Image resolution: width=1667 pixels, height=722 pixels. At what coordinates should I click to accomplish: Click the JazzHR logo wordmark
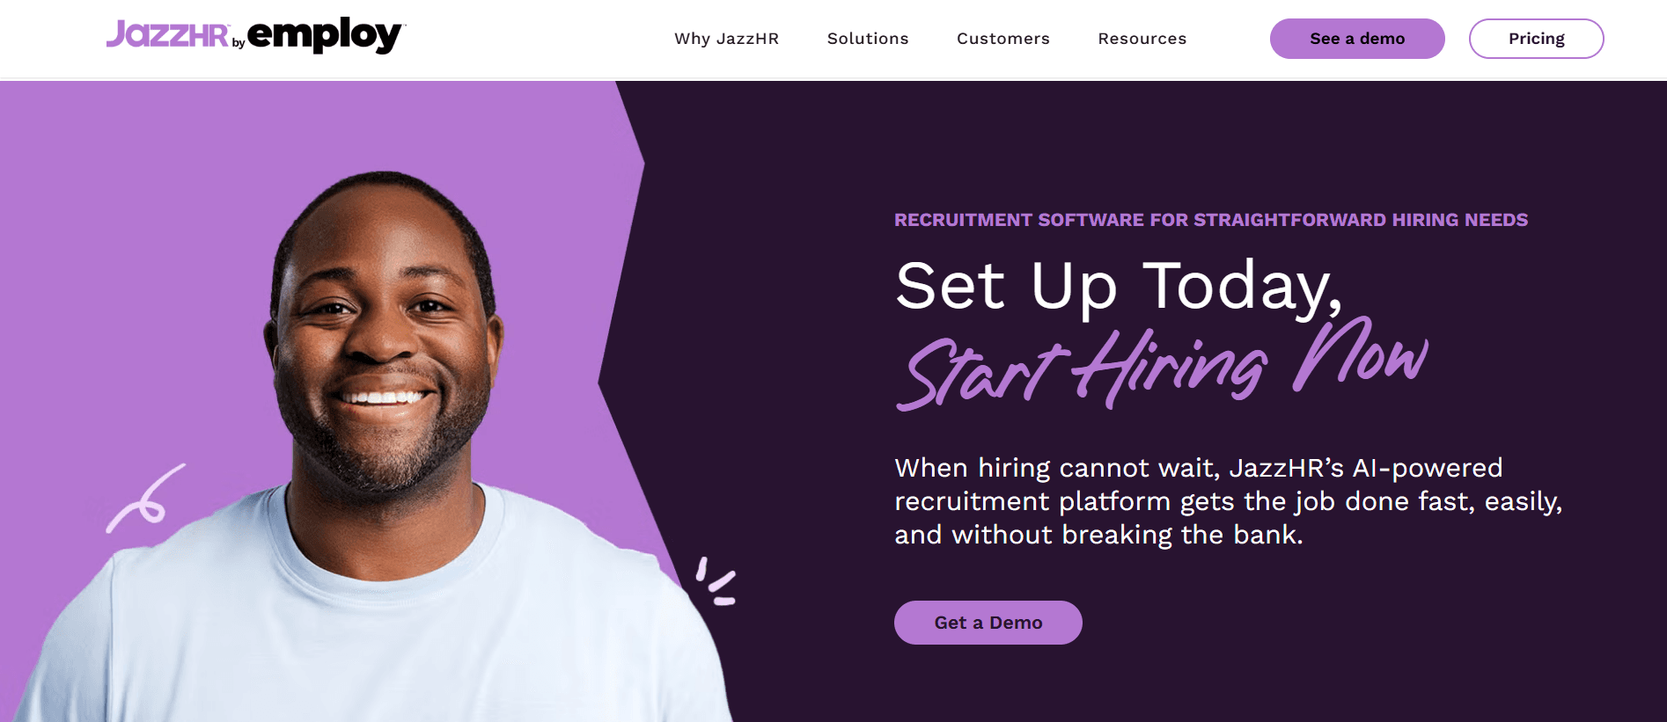[x=167, y=34]
